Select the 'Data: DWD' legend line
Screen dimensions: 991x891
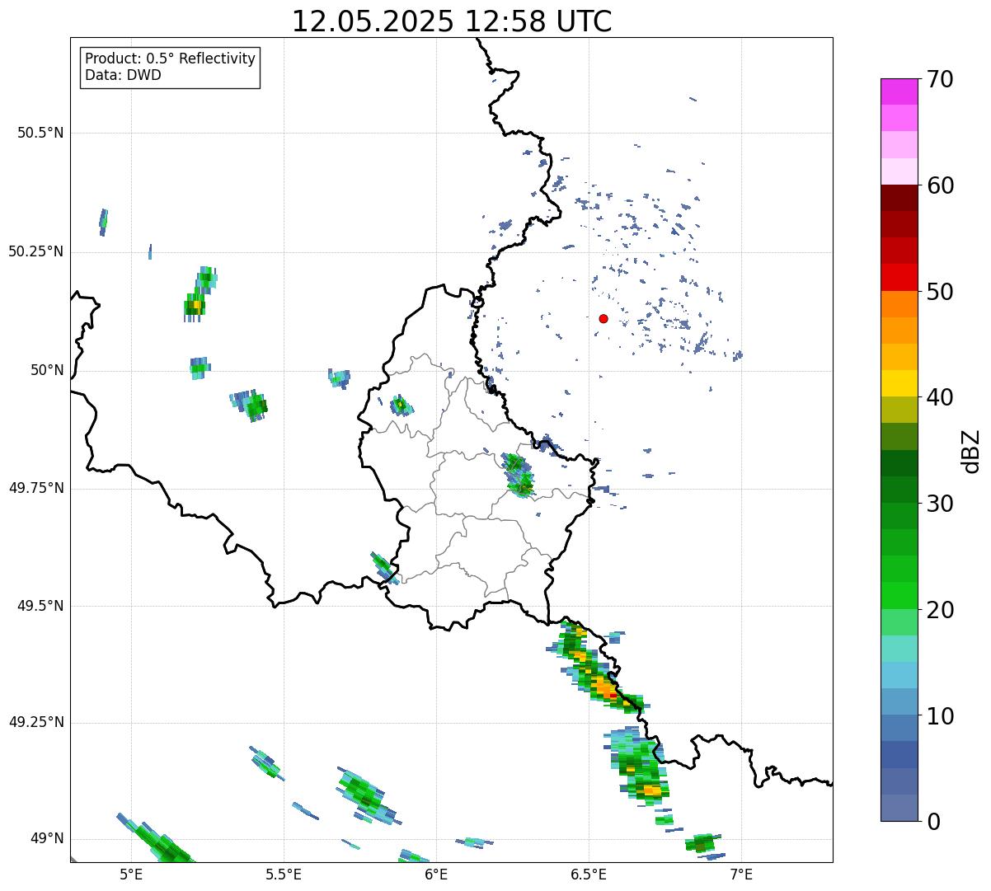123,75
